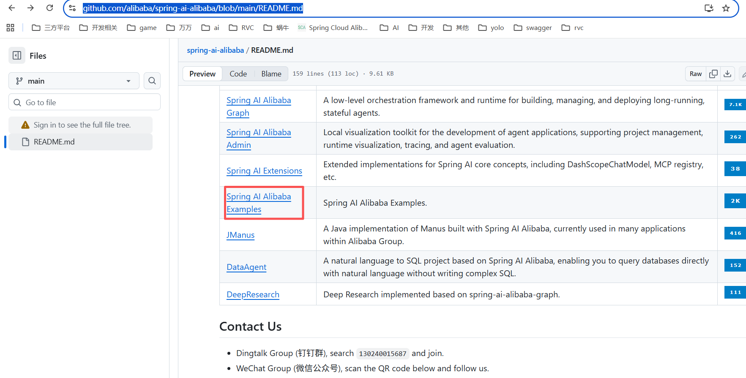Click the Raw button
The height and width of the screenshot is (378, 746).
(x=696, y=74)
